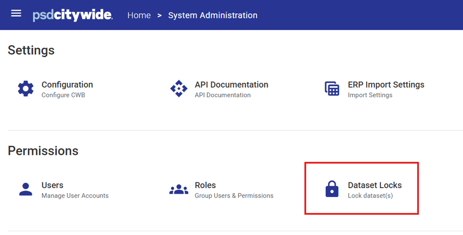
Task: Click 'Configure CWB' subtitle text
Action: pos(63,95)
